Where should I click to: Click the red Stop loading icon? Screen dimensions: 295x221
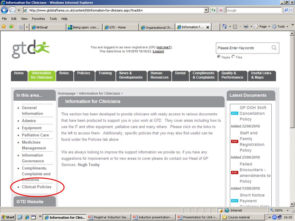click(x=221, y=10)
